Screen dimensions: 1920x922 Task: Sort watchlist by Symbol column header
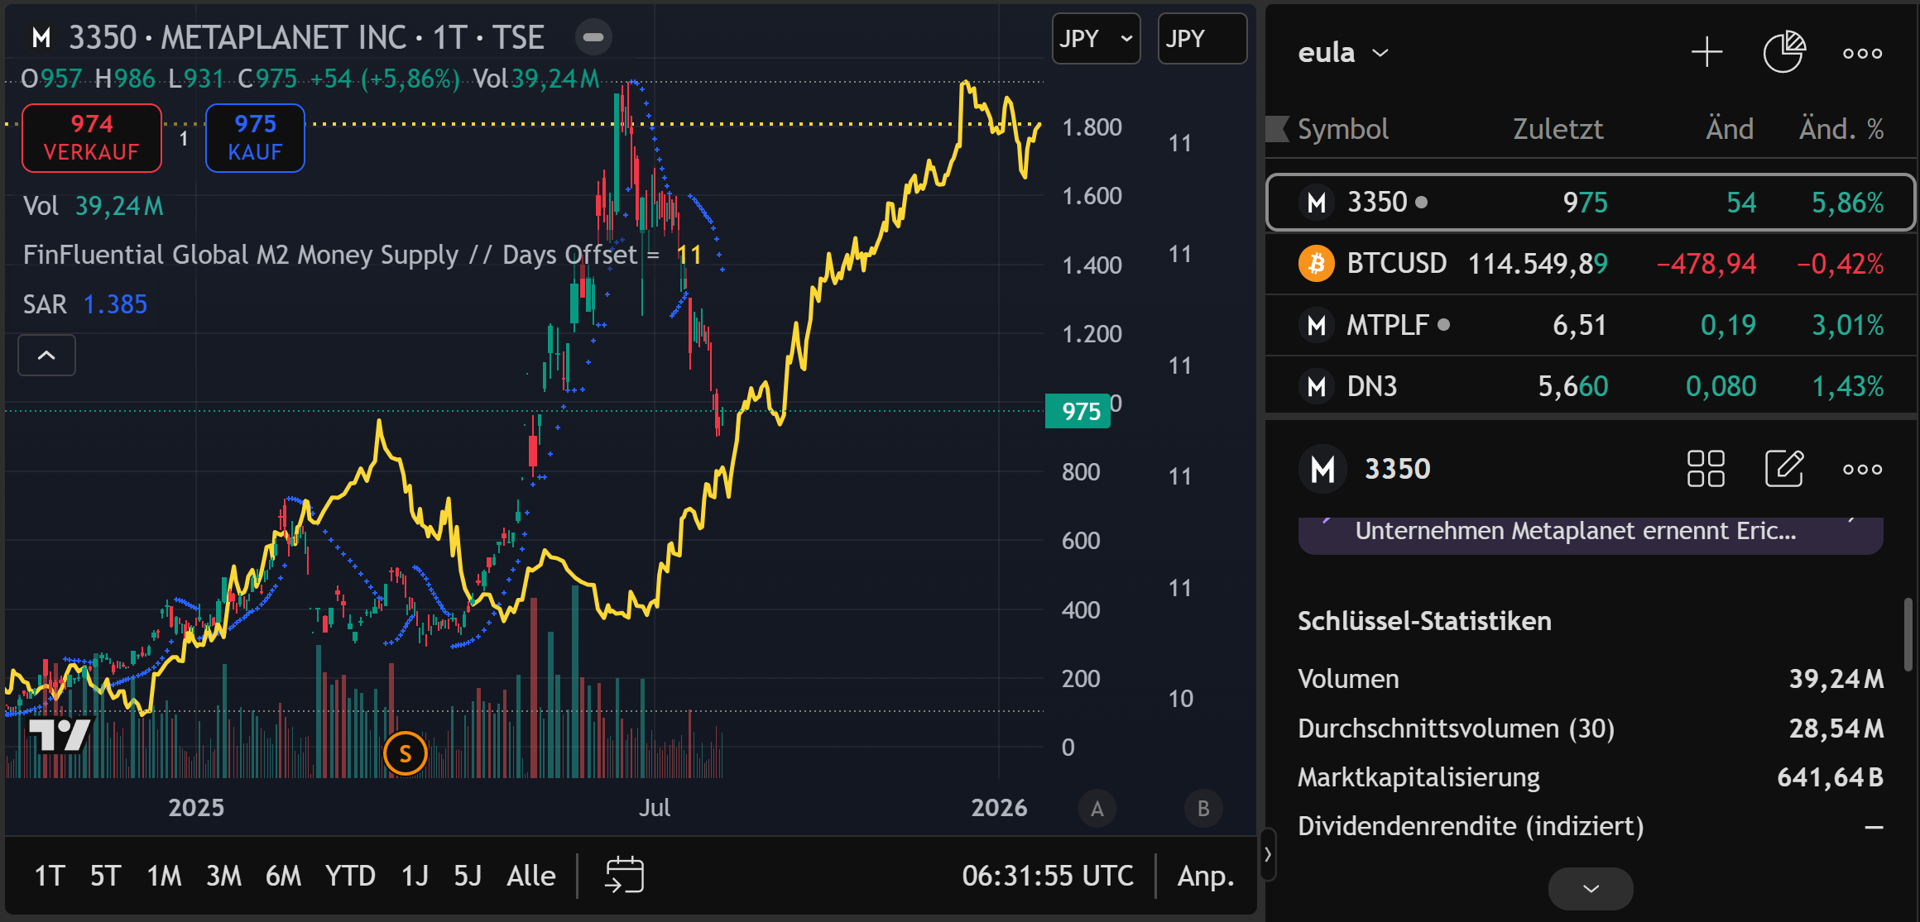point(1342,129)
